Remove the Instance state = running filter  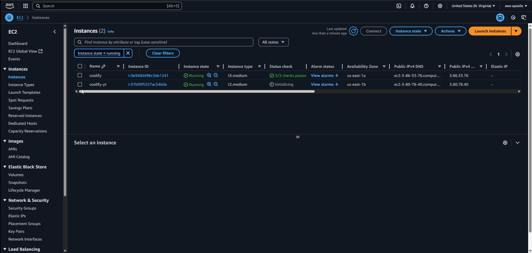coord(128,53)
